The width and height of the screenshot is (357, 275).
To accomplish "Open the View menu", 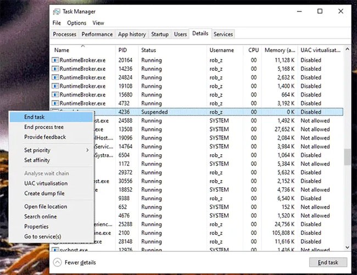I will 98,23.
